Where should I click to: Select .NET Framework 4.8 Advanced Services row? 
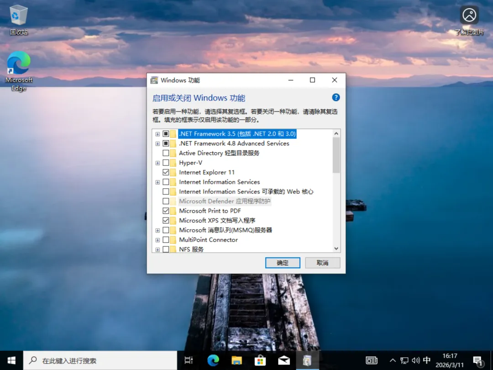coord(234,143)
